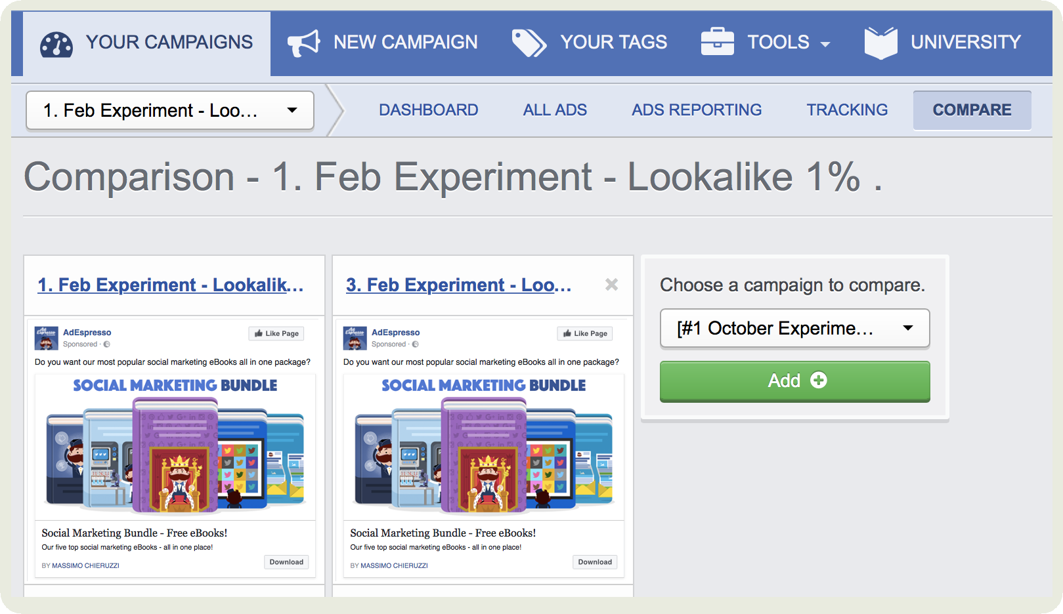This screenshot has width=1063, height=614.
Task: Select the All Ads tab
Action: pos(555,110)
